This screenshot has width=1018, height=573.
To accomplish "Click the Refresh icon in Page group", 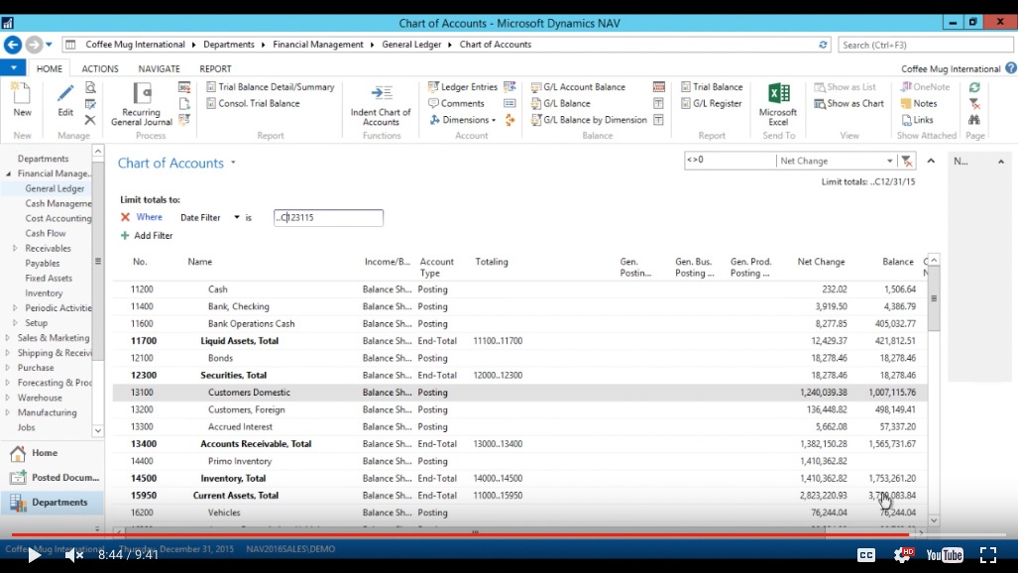I will [974, 87].
